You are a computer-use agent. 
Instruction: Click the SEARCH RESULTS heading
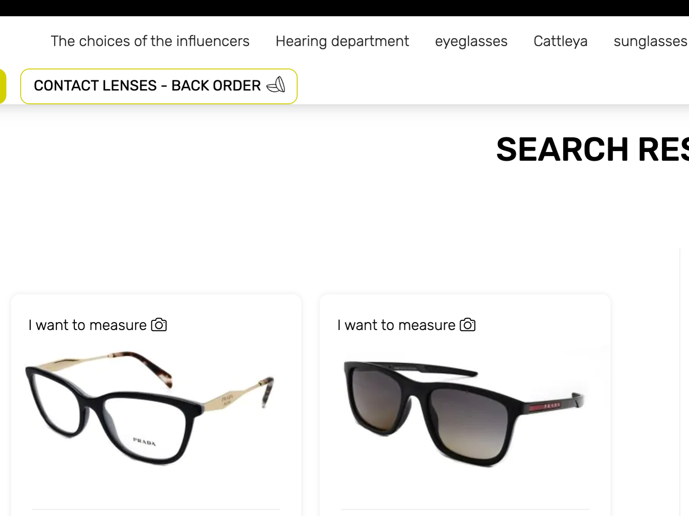coord(592,150)
